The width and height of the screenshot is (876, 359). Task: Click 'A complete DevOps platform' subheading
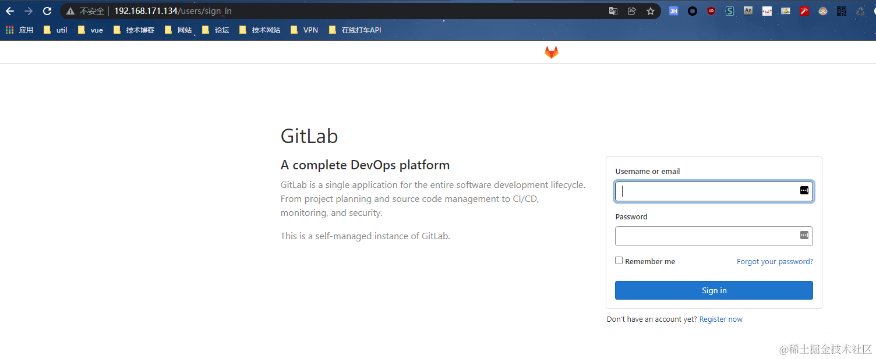(x=365, y=165)
